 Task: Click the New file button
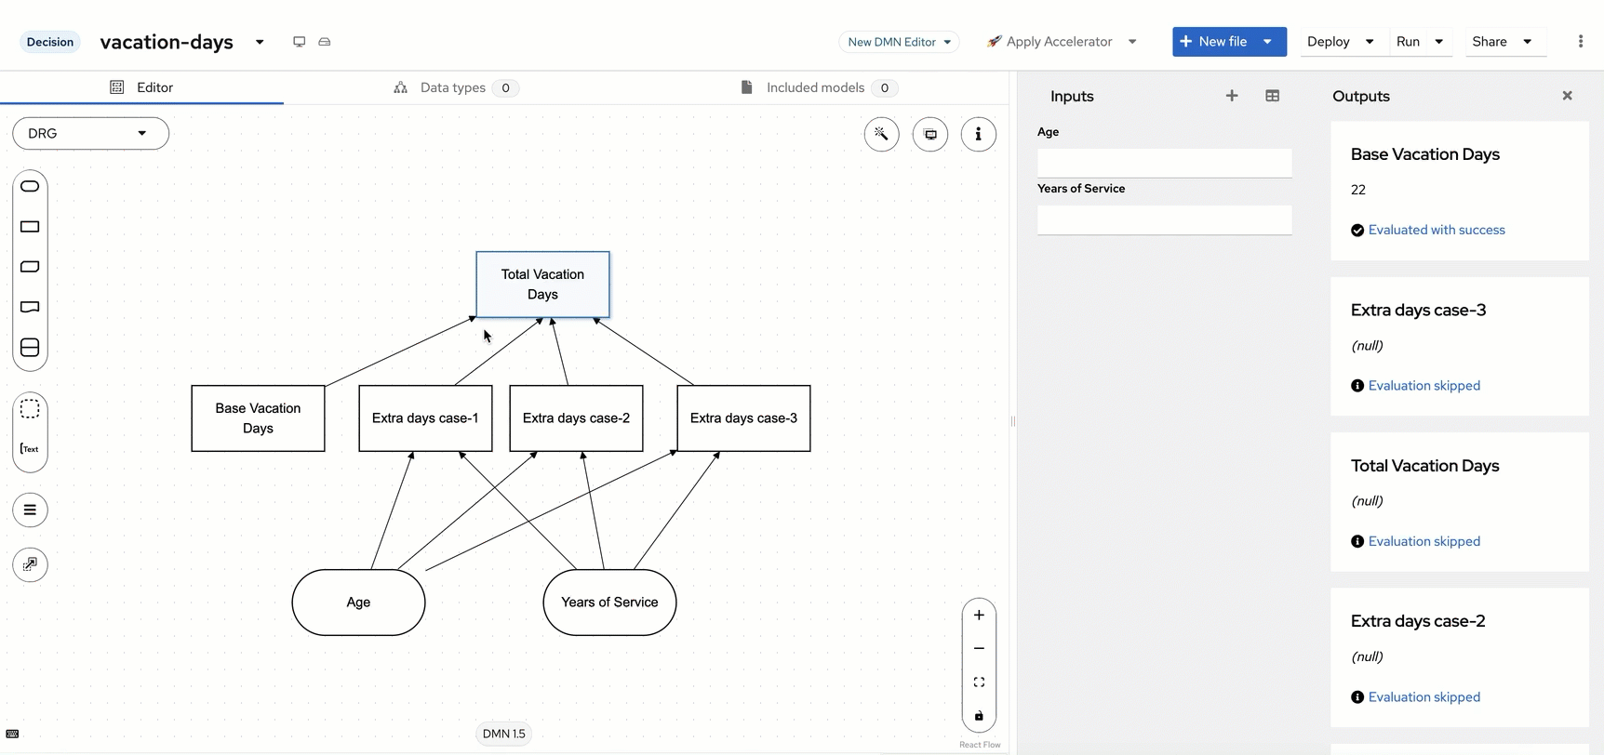tap(1213, 42)
